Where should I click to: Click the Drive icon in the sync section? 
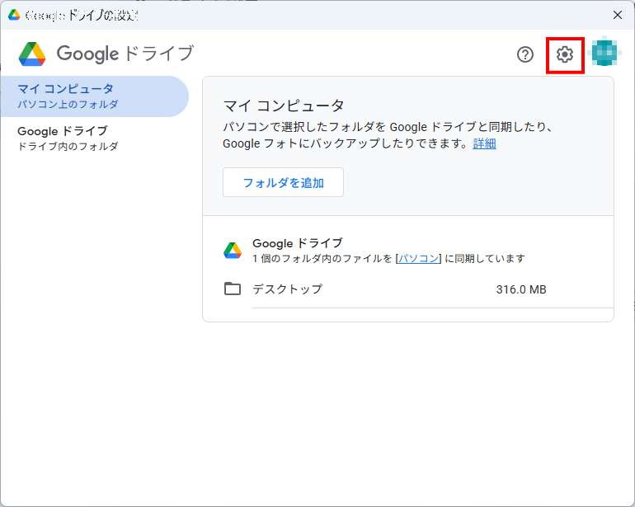point(233,251)
